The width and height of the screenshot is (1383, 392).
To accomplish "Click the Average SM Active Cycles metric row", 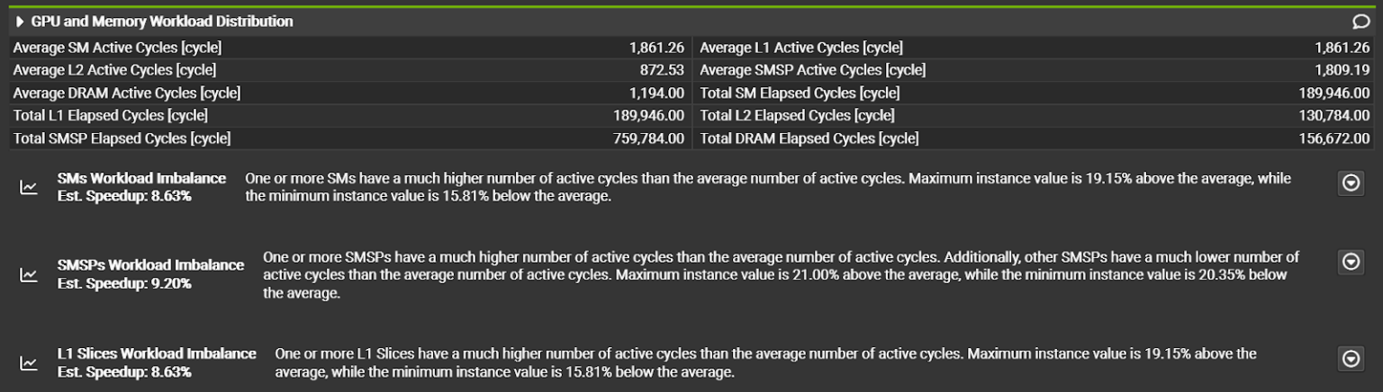I will [x=117, y=48].
